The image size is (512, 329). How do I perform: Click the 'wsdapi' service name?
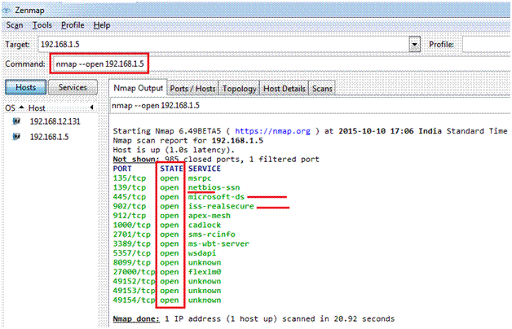tap(202, 253)
